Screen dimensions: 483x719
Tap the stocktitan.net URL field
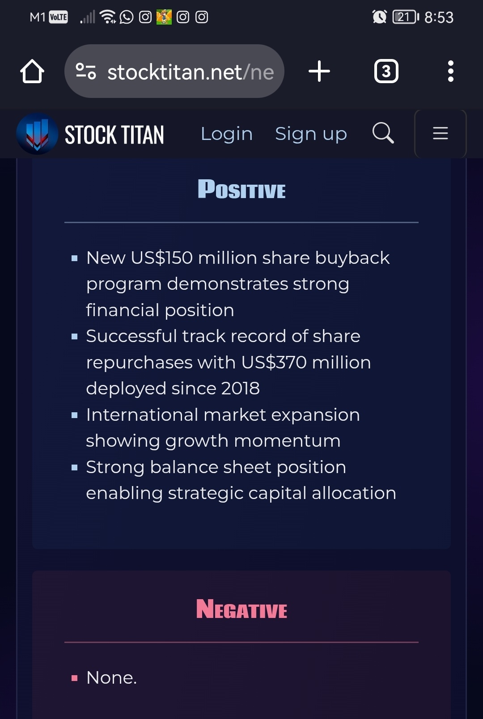(174, 71)
